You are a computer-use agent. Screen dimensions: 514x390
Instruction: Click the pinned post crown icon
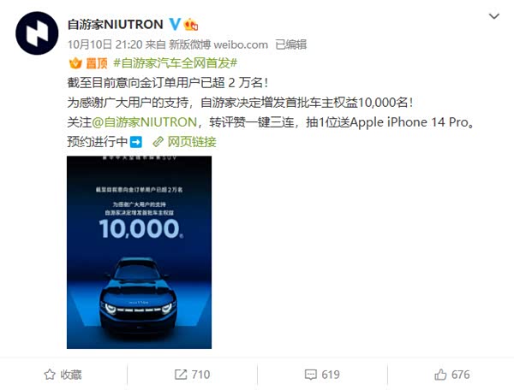[75, 62]
